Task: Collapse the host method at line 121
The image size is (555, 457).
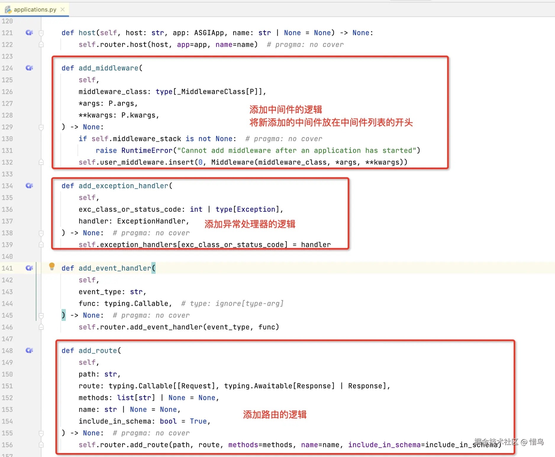Action: 41,33
